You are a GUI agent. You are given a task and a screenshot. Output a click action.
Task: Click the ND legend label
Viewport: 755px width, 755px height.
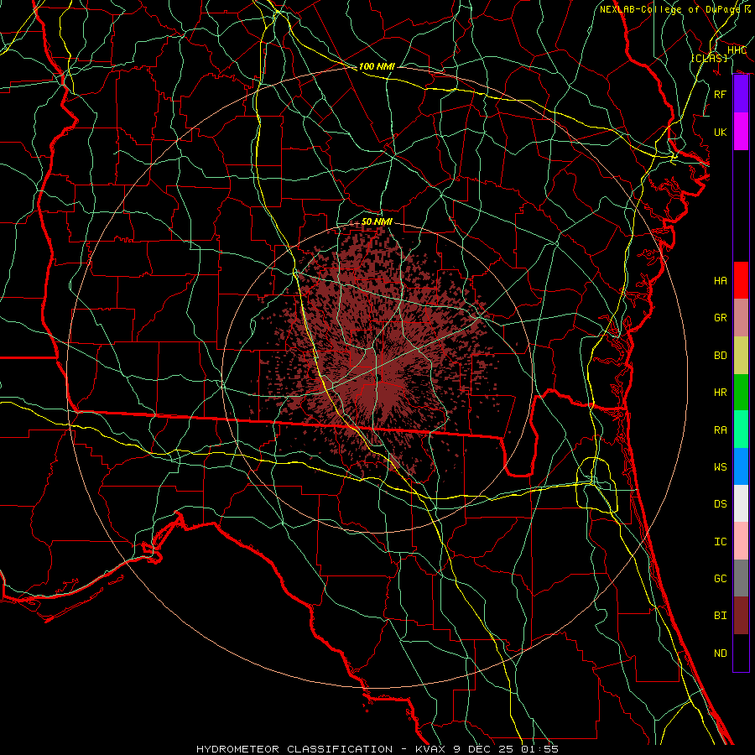click(x=721, y=653)
